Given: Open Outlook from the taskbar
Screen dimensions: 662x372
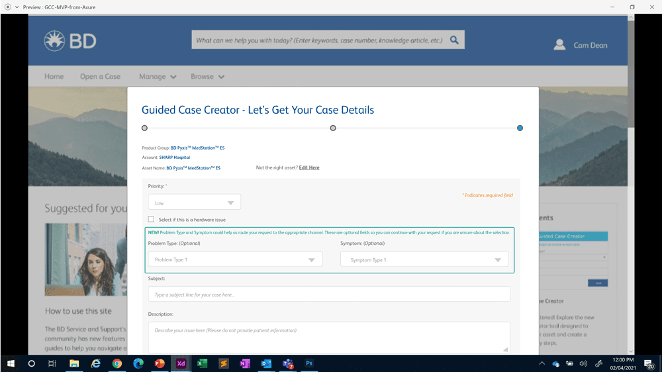Looking at the screenshot, I should tap(266, 363).
